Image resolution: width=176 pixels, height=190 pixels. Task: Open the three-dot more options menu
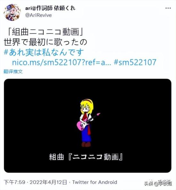(168, 8)
